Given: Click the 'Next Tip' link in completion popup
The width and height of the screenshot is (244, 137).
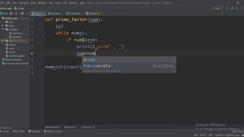Looking at the screenshot, I should 116,71.
